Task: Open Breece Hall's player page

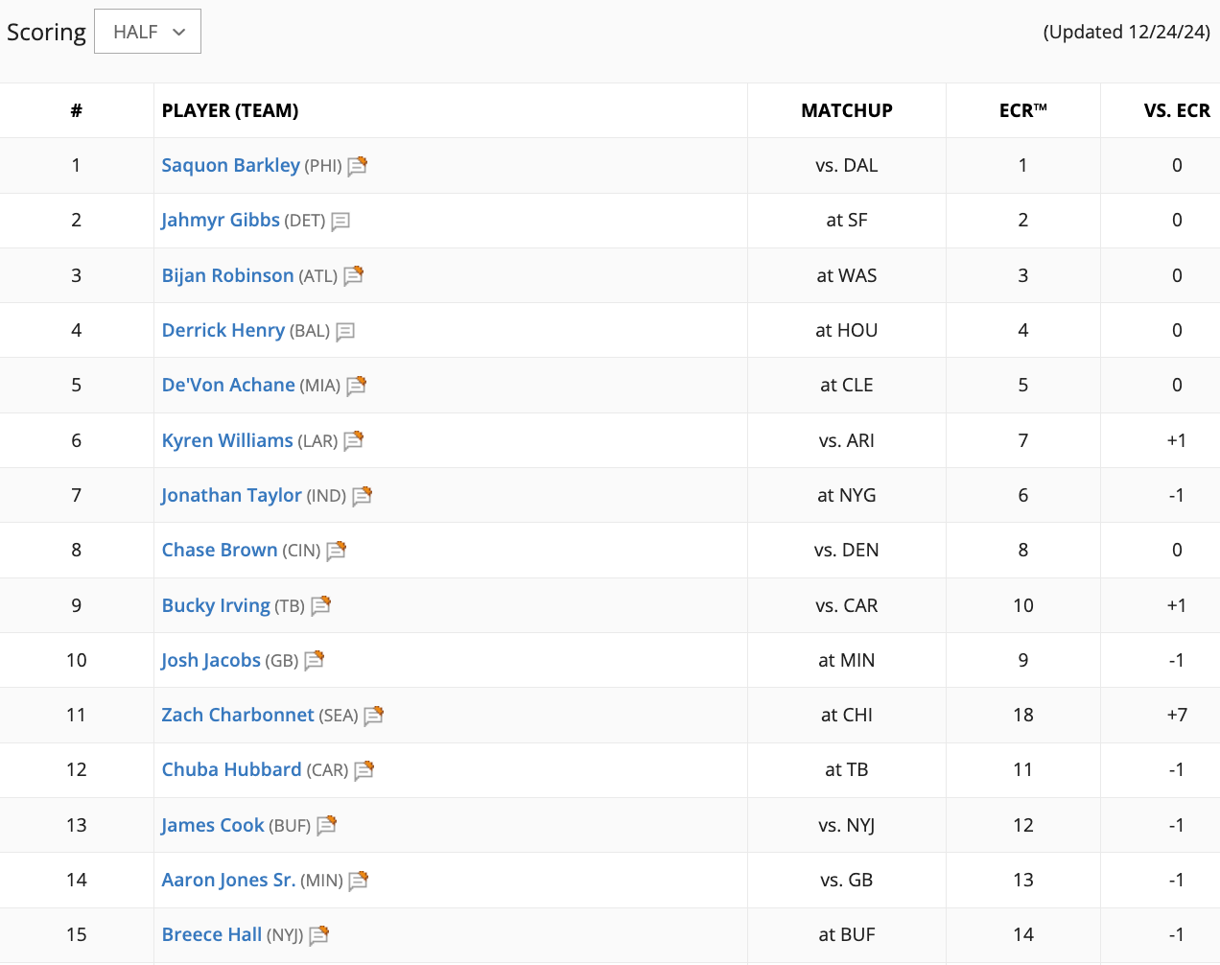Action: 212,934
